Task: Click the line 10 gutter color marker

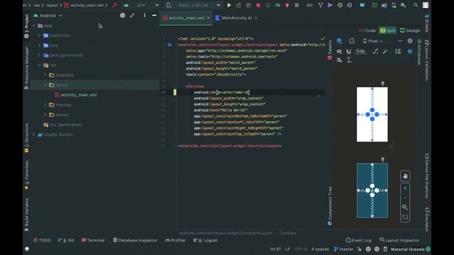Action: tap(175, 92)
